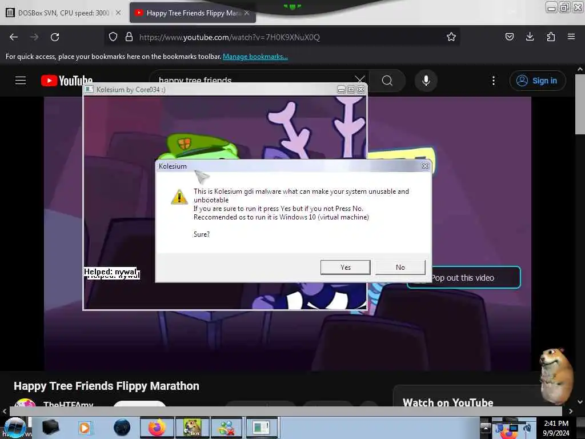The width and height of the screenshot is (585, 439).
Task: Open the extensions puzzle-piece icon
Action: [x=551, y=37]
